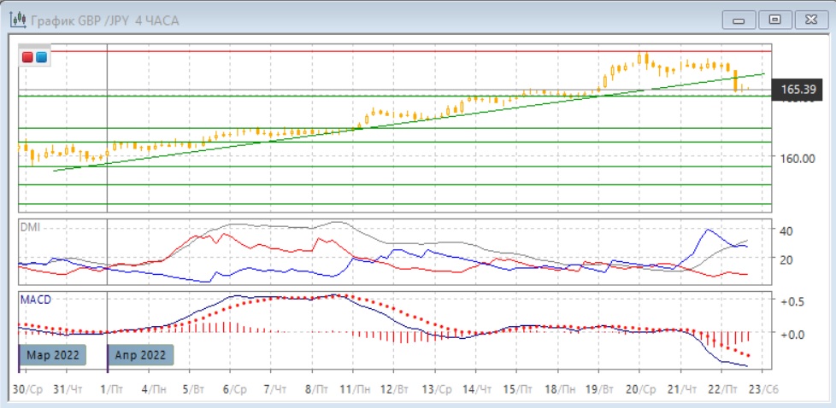Click the 165.39 current price label
836x408 pixels.
(x=797, y=89)
